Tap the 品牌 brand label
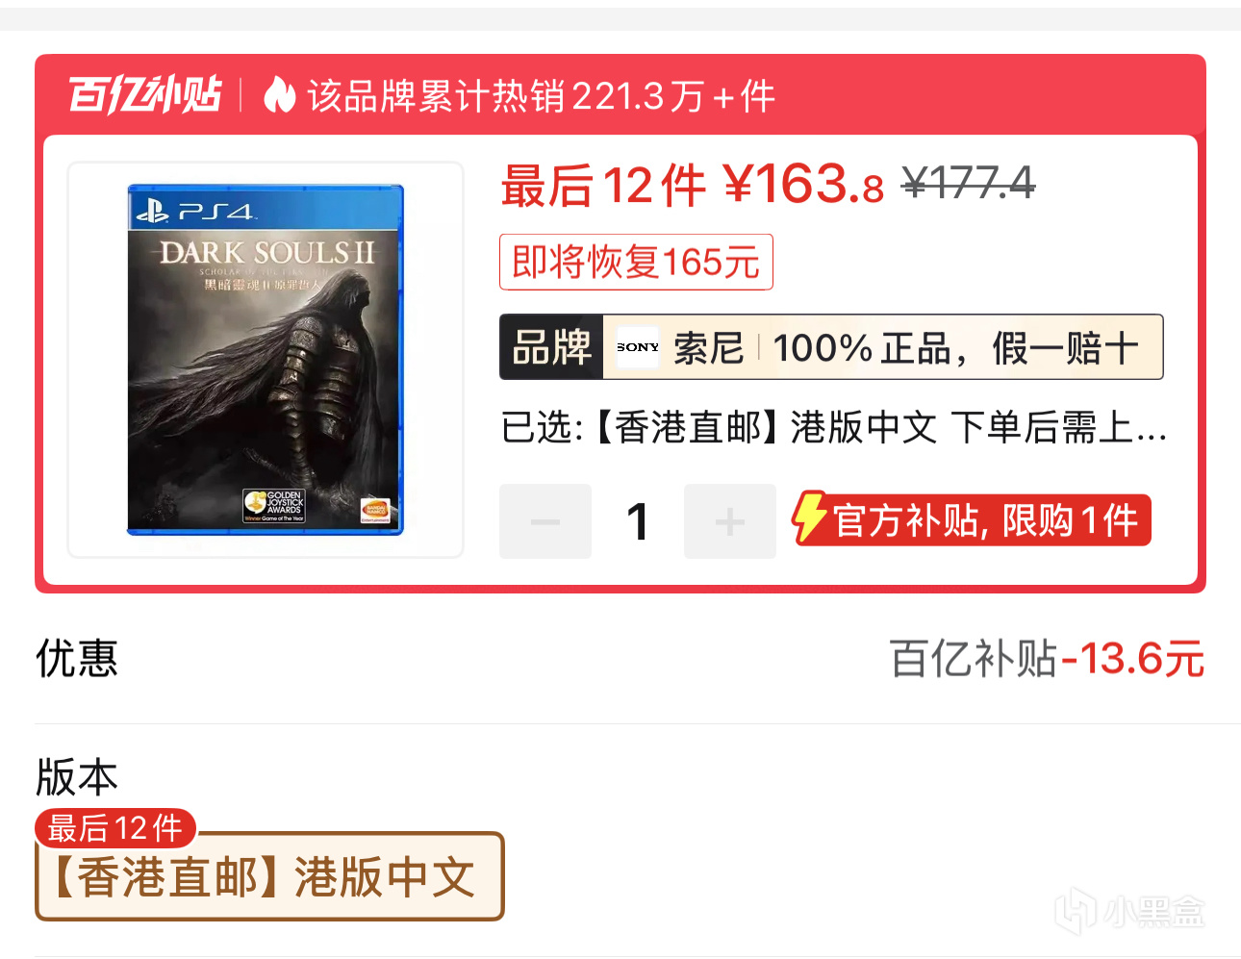Image resolution: width=1241 pixels, height=959 pixels. [551, 347]
